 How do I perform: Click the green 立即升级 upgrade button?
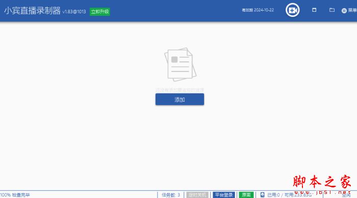[100, 12]
